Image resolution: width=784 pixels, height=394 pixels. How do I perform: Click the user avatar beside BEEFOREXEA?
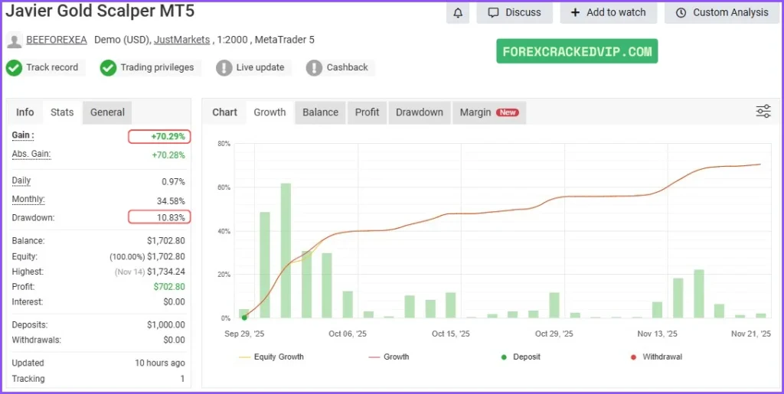pyautogui.click(x=14, y=40)
